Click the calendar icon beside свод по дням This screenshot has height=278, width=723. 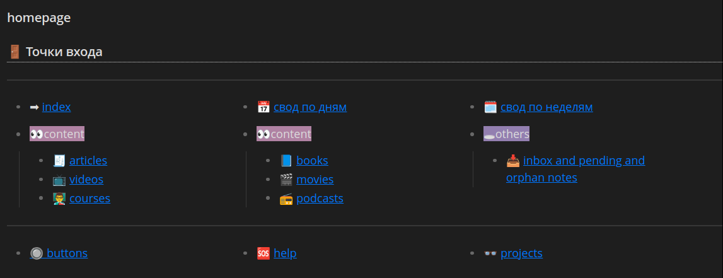263,107
